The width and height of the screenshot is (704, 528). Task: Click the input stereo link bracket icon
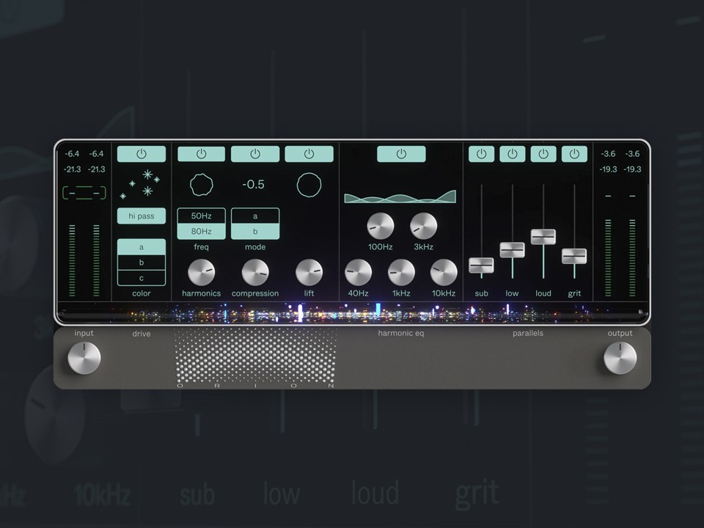coord(84,193)
